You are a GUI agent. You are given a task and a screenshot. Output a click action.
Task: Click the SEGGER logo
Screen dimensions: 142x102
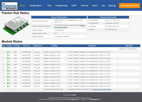[9, 6]
